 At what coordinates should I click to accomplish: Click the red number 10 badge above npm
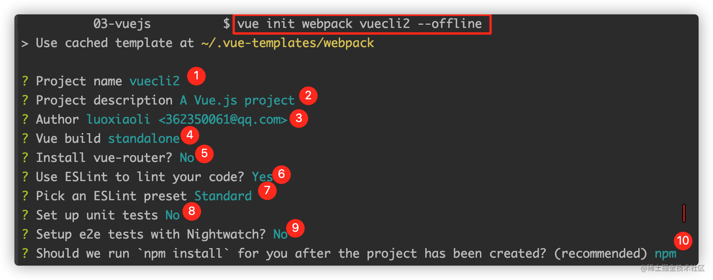coord(683,241)
